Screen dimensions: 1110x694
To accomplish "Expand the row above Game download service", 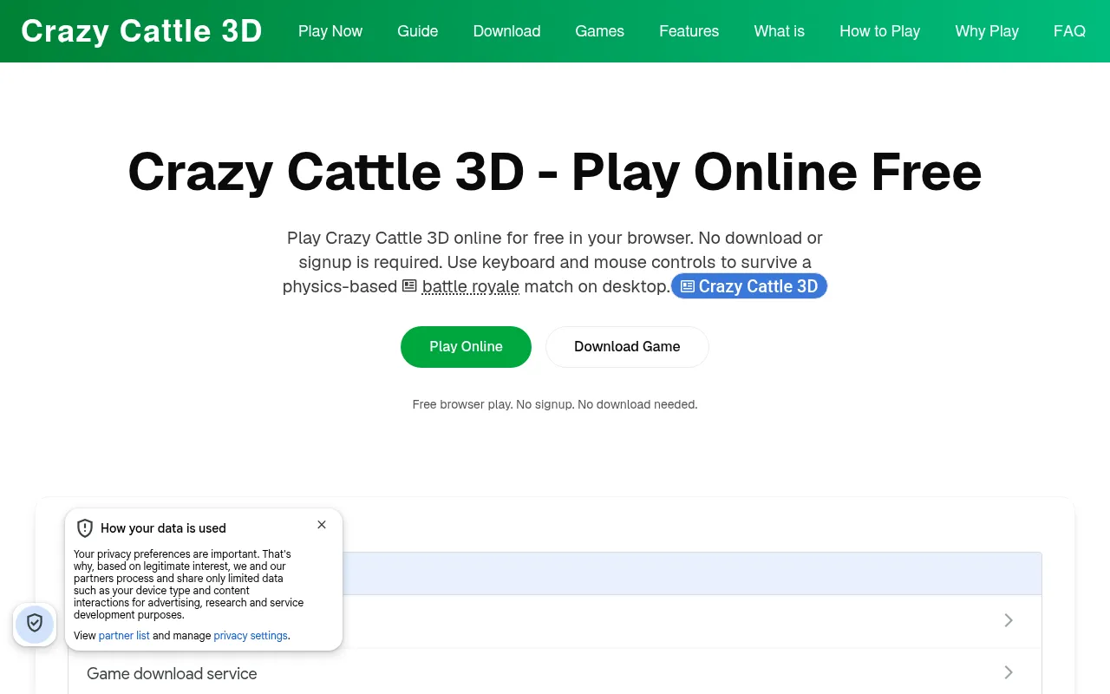I will tap(555, 621).
